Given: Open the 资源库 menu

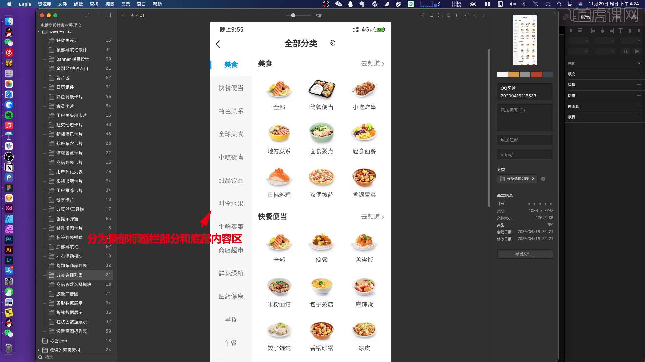Looking at the screenshot, I should point(45,4).
